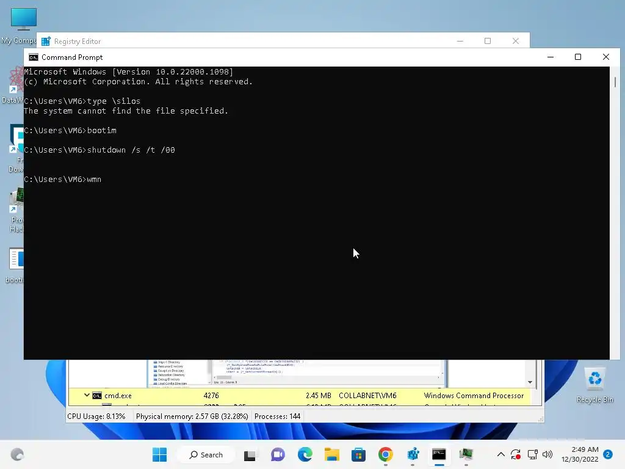Switch to Process Hacker taskbar icon
This screenshot has width=625, height=469.
pyautogui.click(x=466, y=454)
